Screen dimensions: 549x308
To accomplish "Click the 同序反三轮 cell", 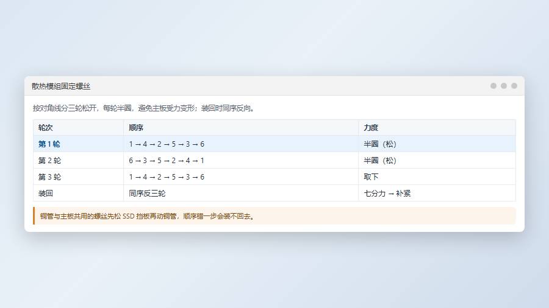I will click(241, 193).
